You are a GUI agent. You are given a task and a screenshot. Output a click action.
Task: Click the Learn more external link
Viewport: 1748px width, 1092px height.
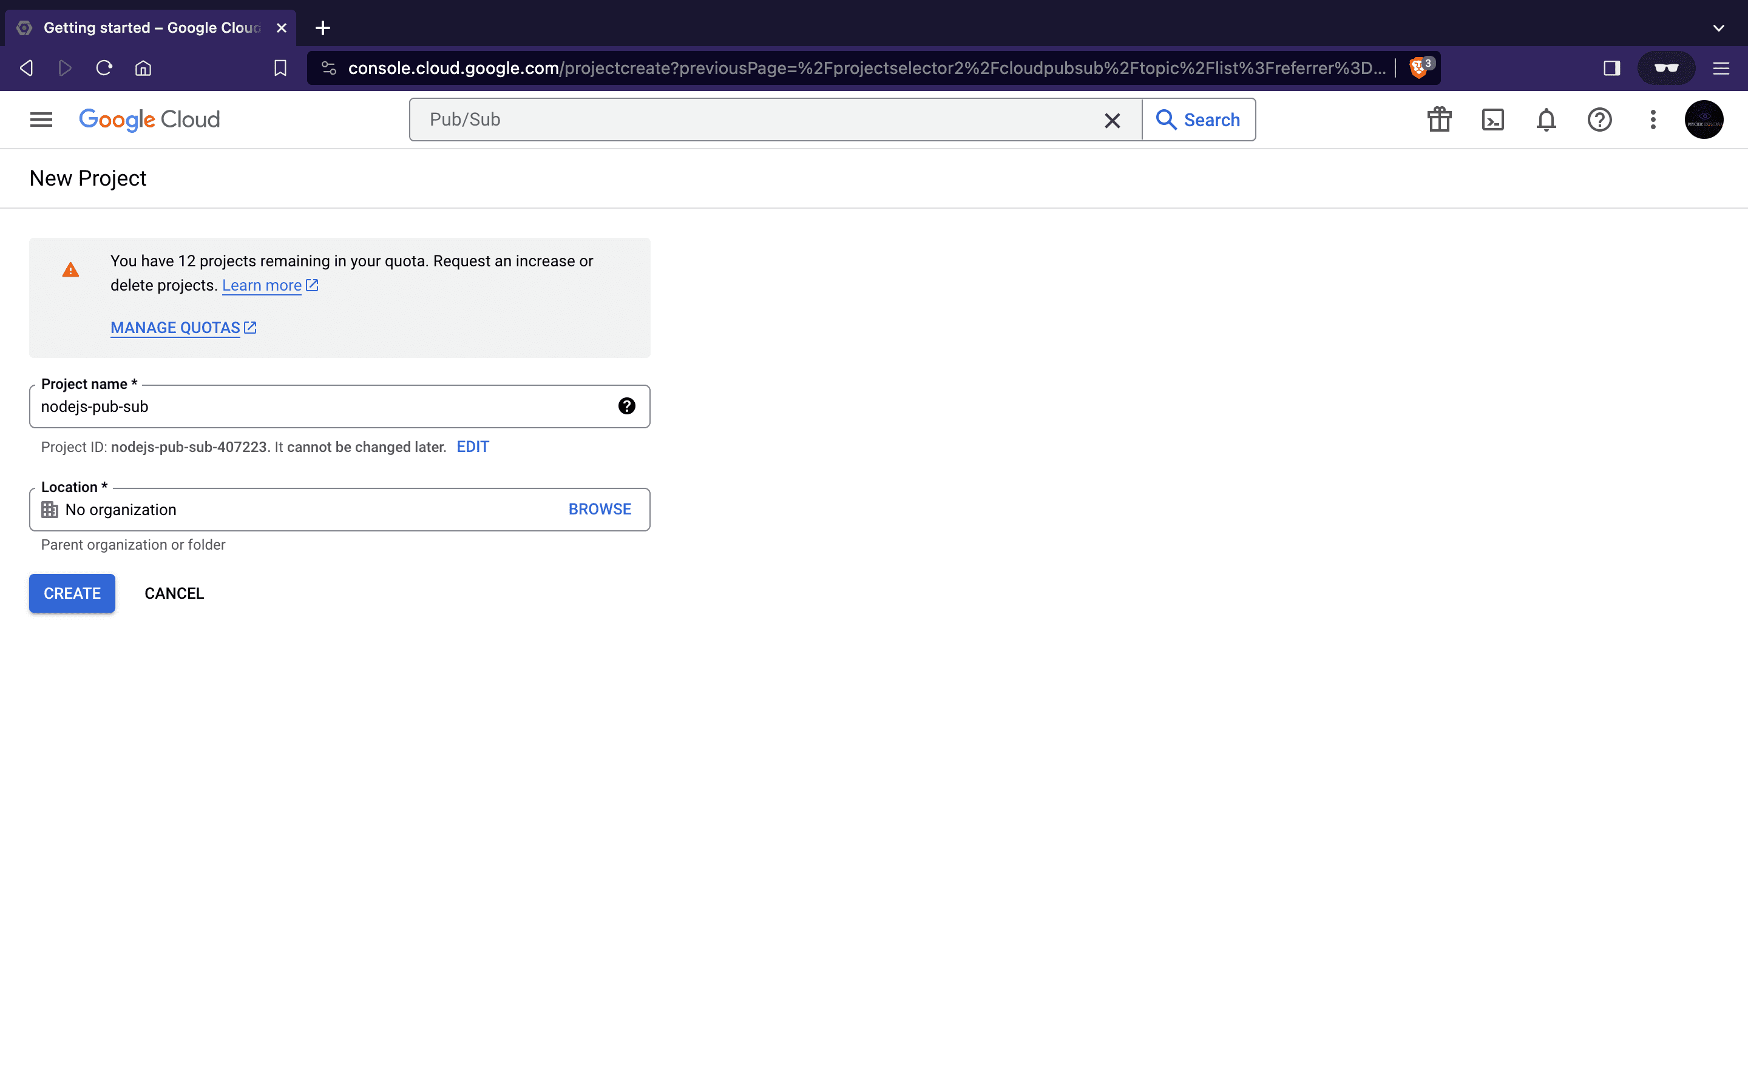click(x=271, y=285)
